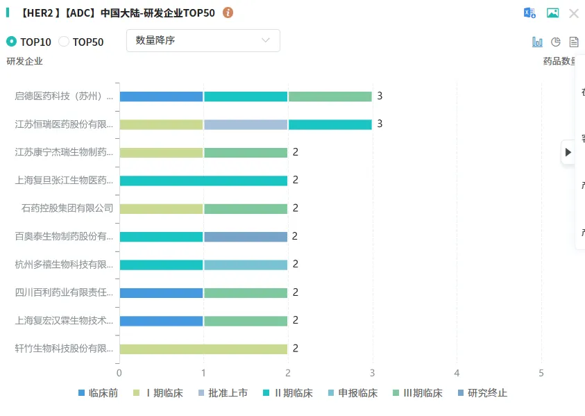Open the 数量降序 sort dropdown

[x=203, y=40]
